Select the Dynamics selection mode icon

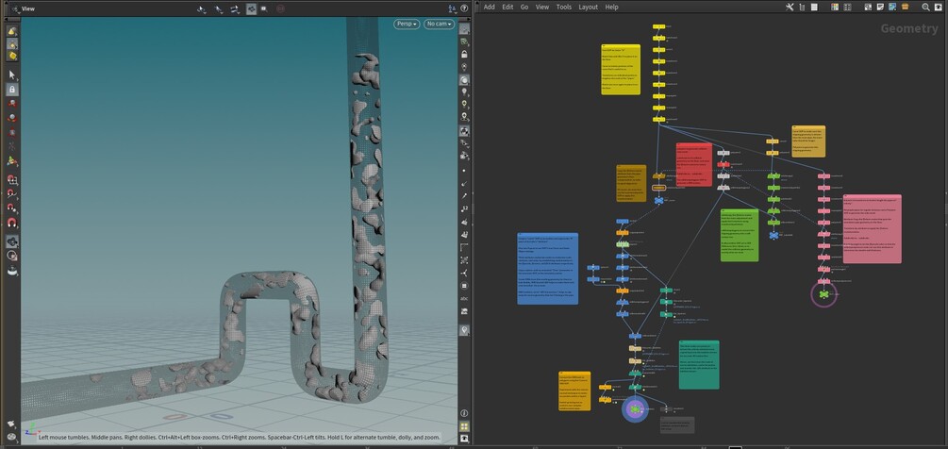(x=12, y=57)
